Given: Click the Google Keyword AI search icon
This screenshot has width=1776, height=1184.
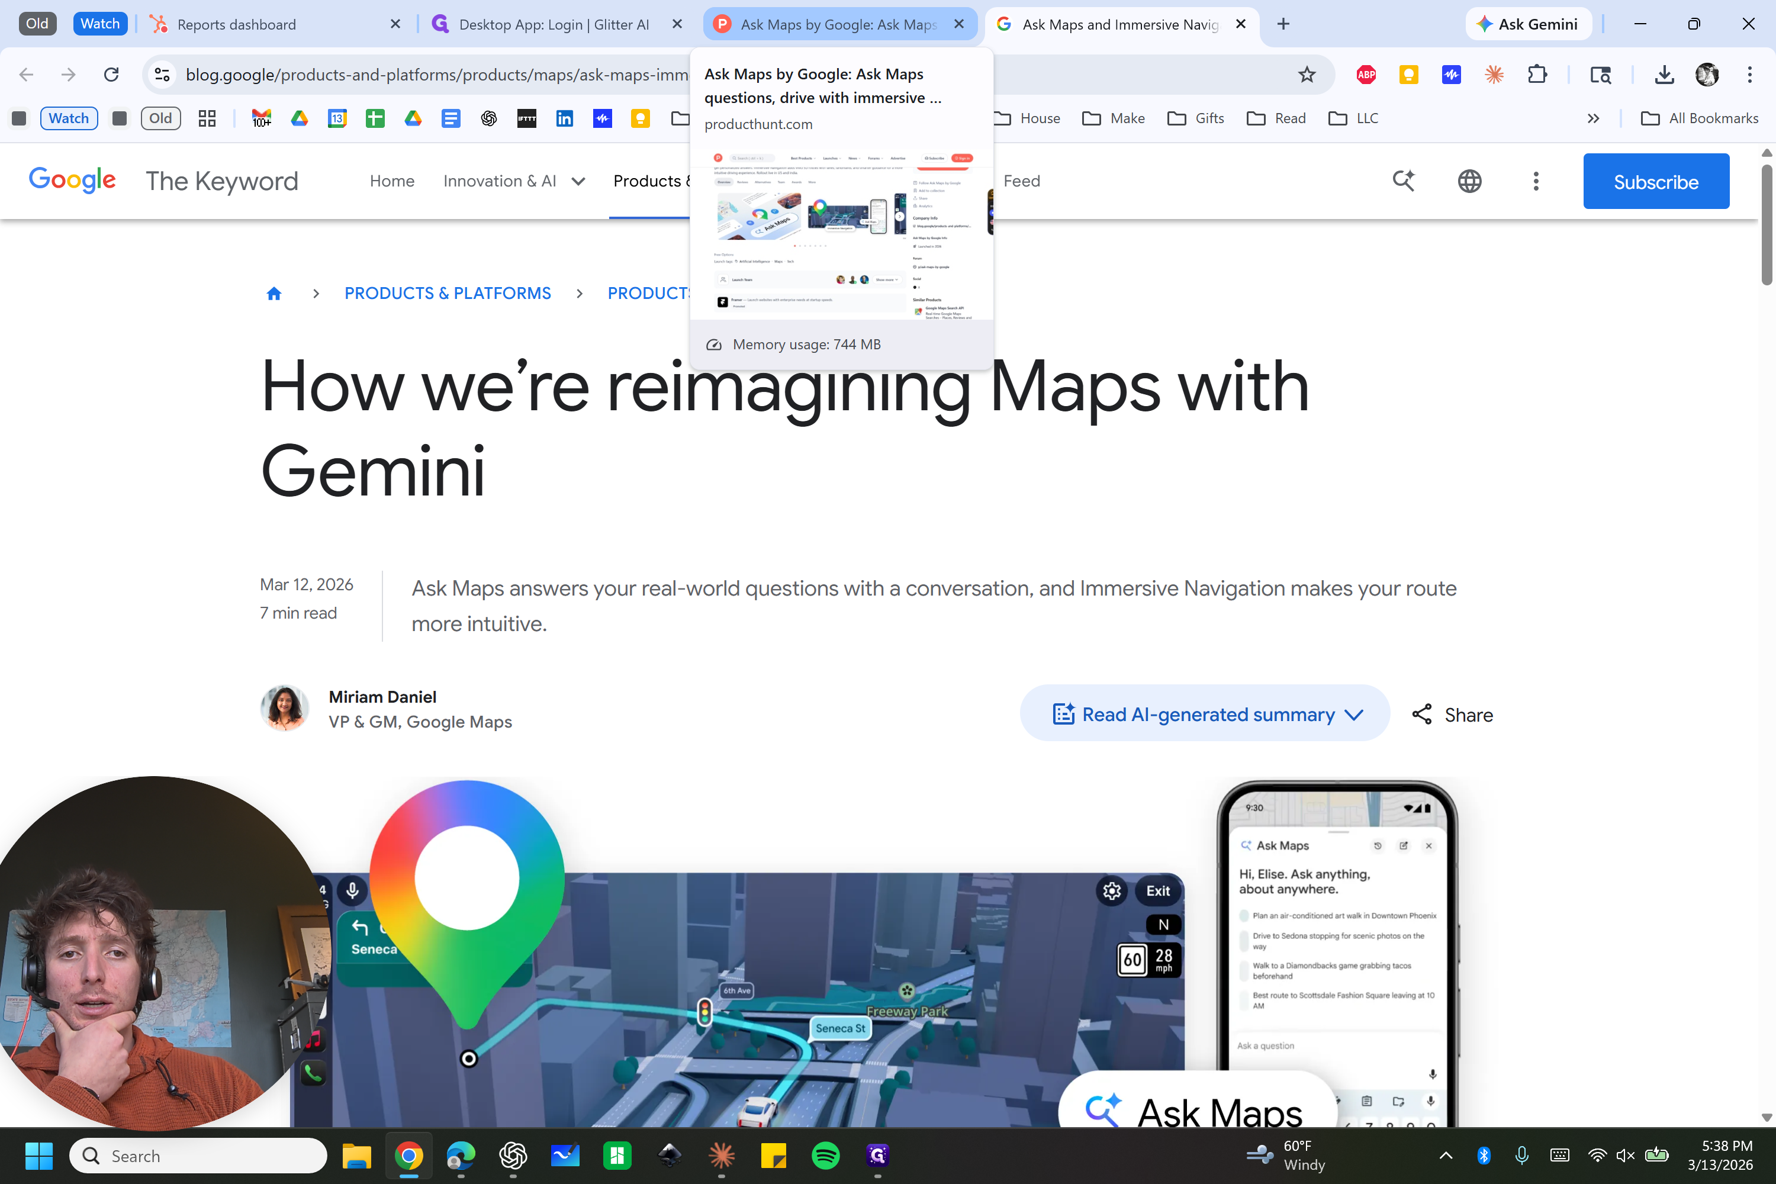Looking at the screenshot, I should click(1403, 181).
